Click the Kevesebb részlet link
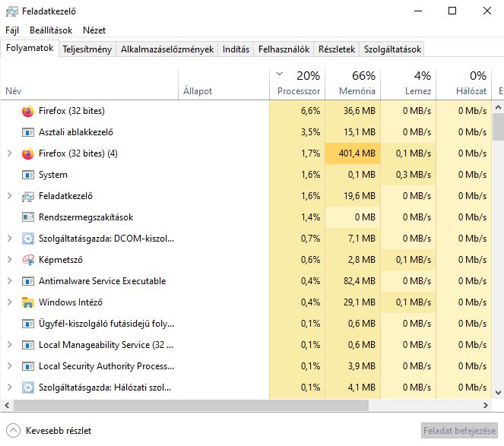The width and height of the screenshot is (504, 446). point(59,431)
